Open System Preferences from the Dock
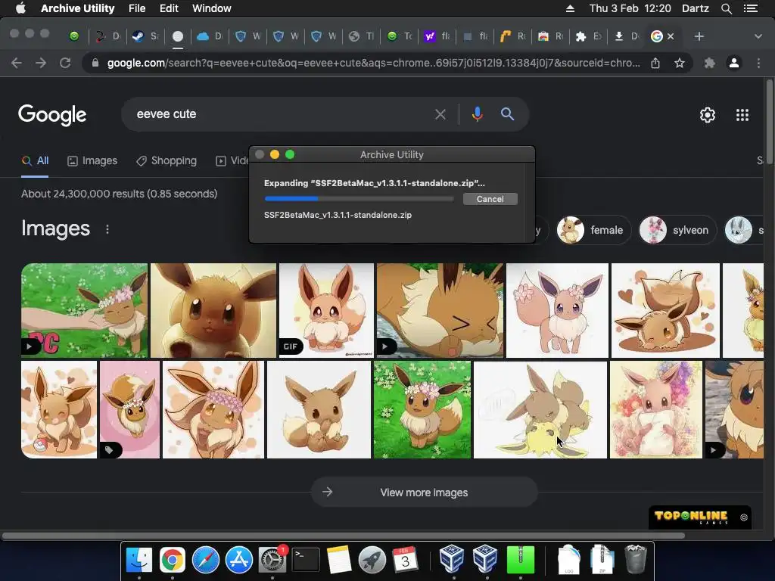Screen dimensions: 775x581 272,560
